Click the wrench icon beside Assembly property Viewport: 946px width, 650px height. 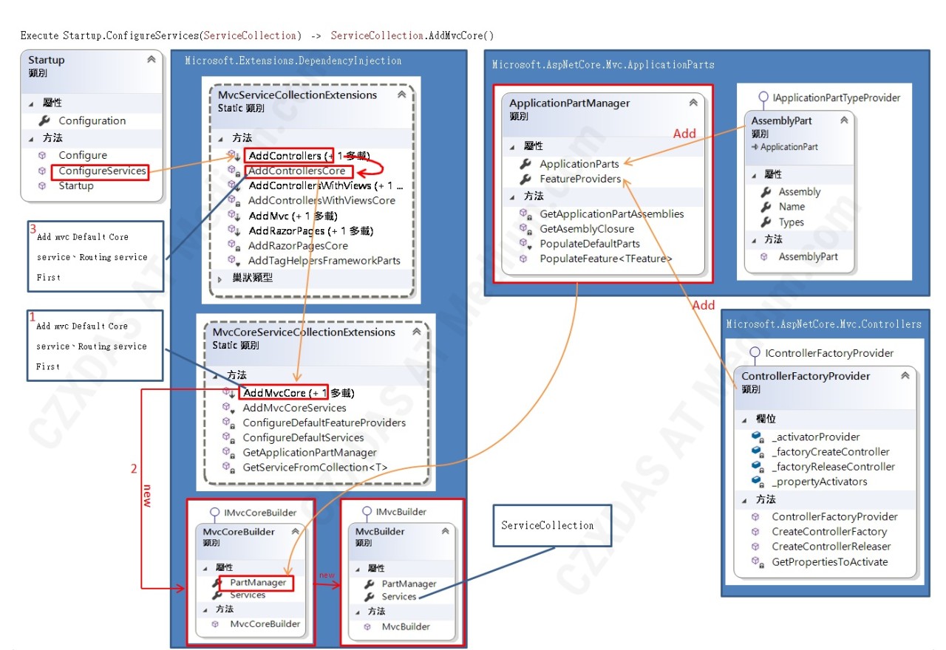click(x=766, y=191)
